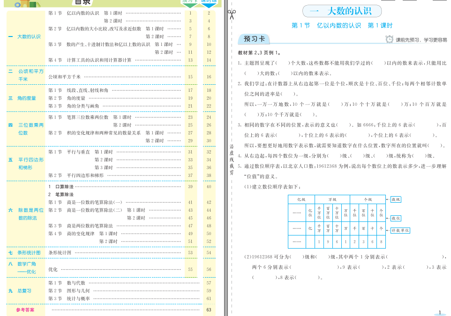Screen dimensions: 451x316
Task: Click contents chapter 三 角的度量
Action: (22, 98)
